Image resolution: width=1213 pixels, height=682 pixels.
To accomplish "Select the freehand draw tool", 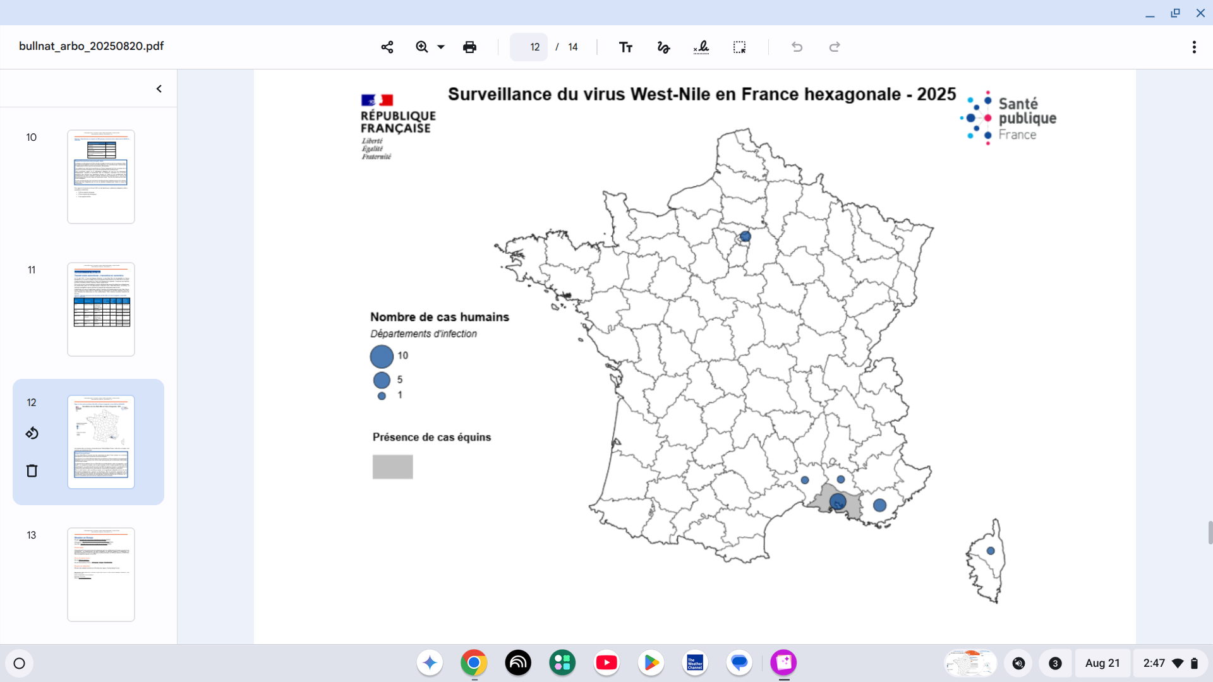I will (x=663, y=47).
